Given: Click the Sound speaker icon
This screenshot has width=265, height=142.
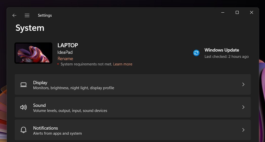Looking at the screenshot, I should coord(24,107).
